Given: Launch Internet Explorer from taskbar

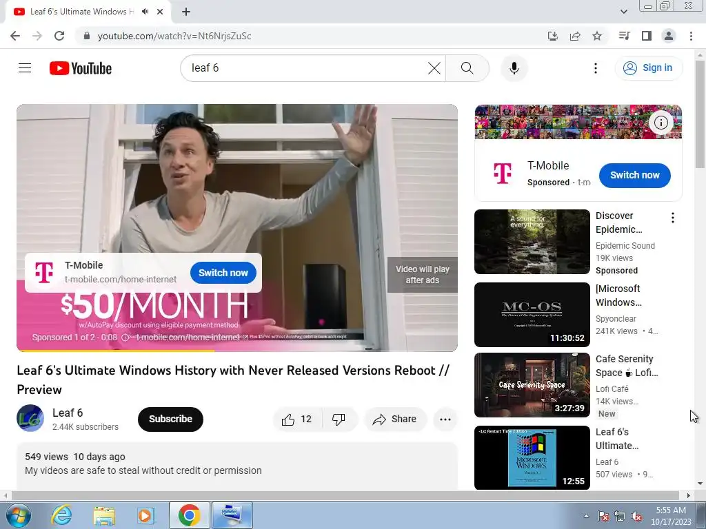Looking at the screenshot, I should point(61,515).
